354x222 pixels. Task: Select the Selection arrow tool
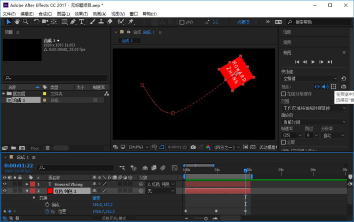[9, 22]
